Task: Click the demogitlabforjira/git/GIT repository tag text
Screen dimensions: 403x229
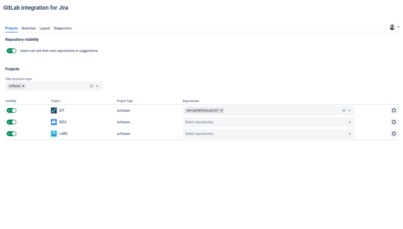Action: click(202, 110)
